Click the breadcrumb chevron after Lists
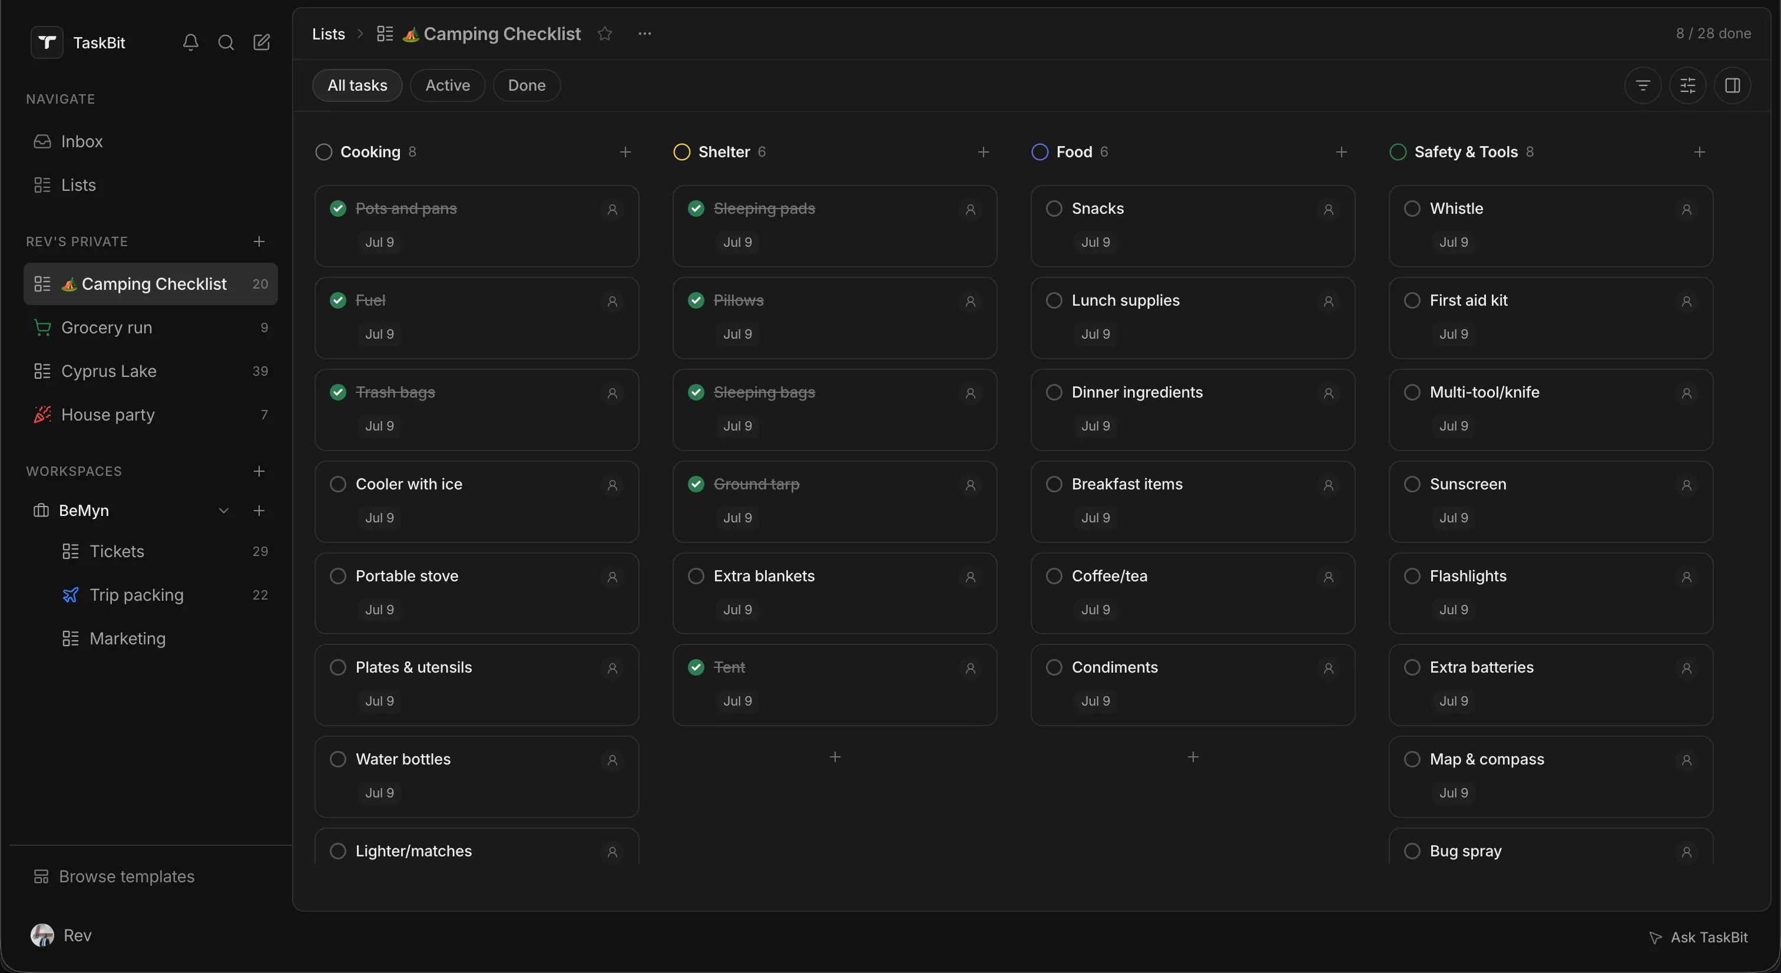1781x973 pixels. pyautogui.click(x=359, y=33)
